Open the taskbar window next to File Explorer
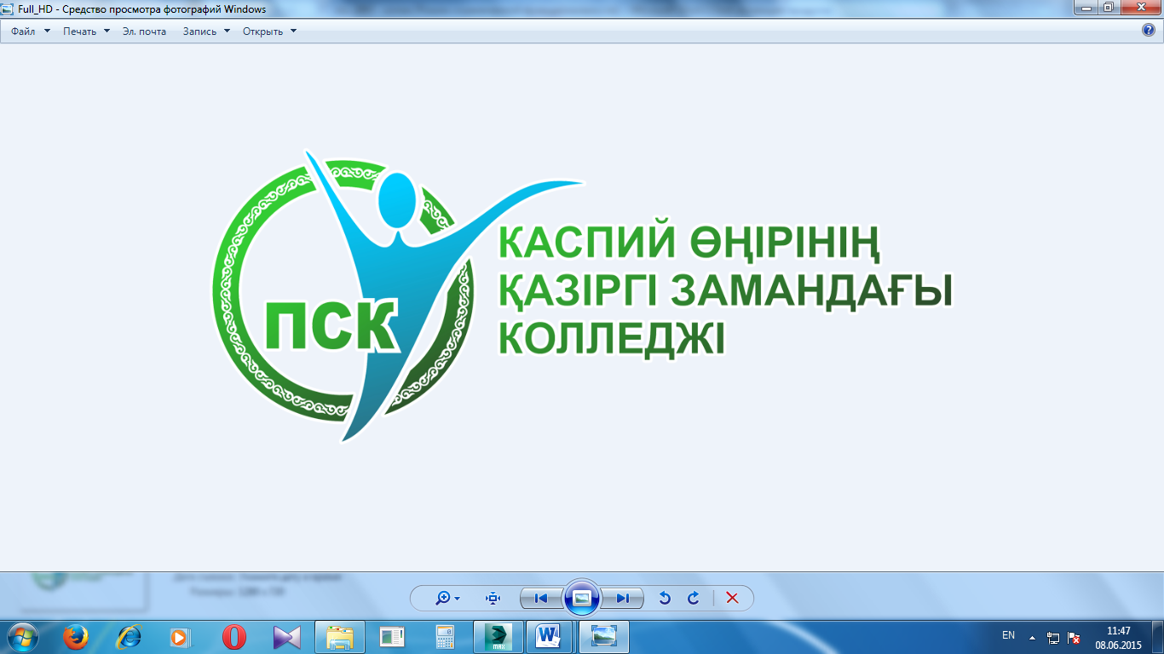The height and width of the screenshot is (654, 1164). pyautogui.click(x=393, y=637)
